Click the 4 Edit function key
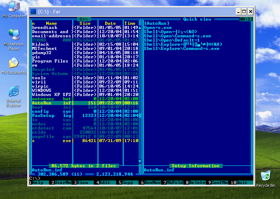The width and height of the screenshot is (280, 199). point(106,183)
